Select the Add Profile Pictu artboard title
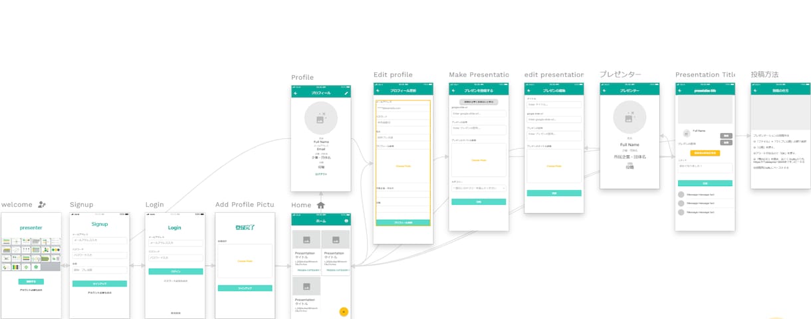Viewport: 811px width, 319px height. (245, 205)
